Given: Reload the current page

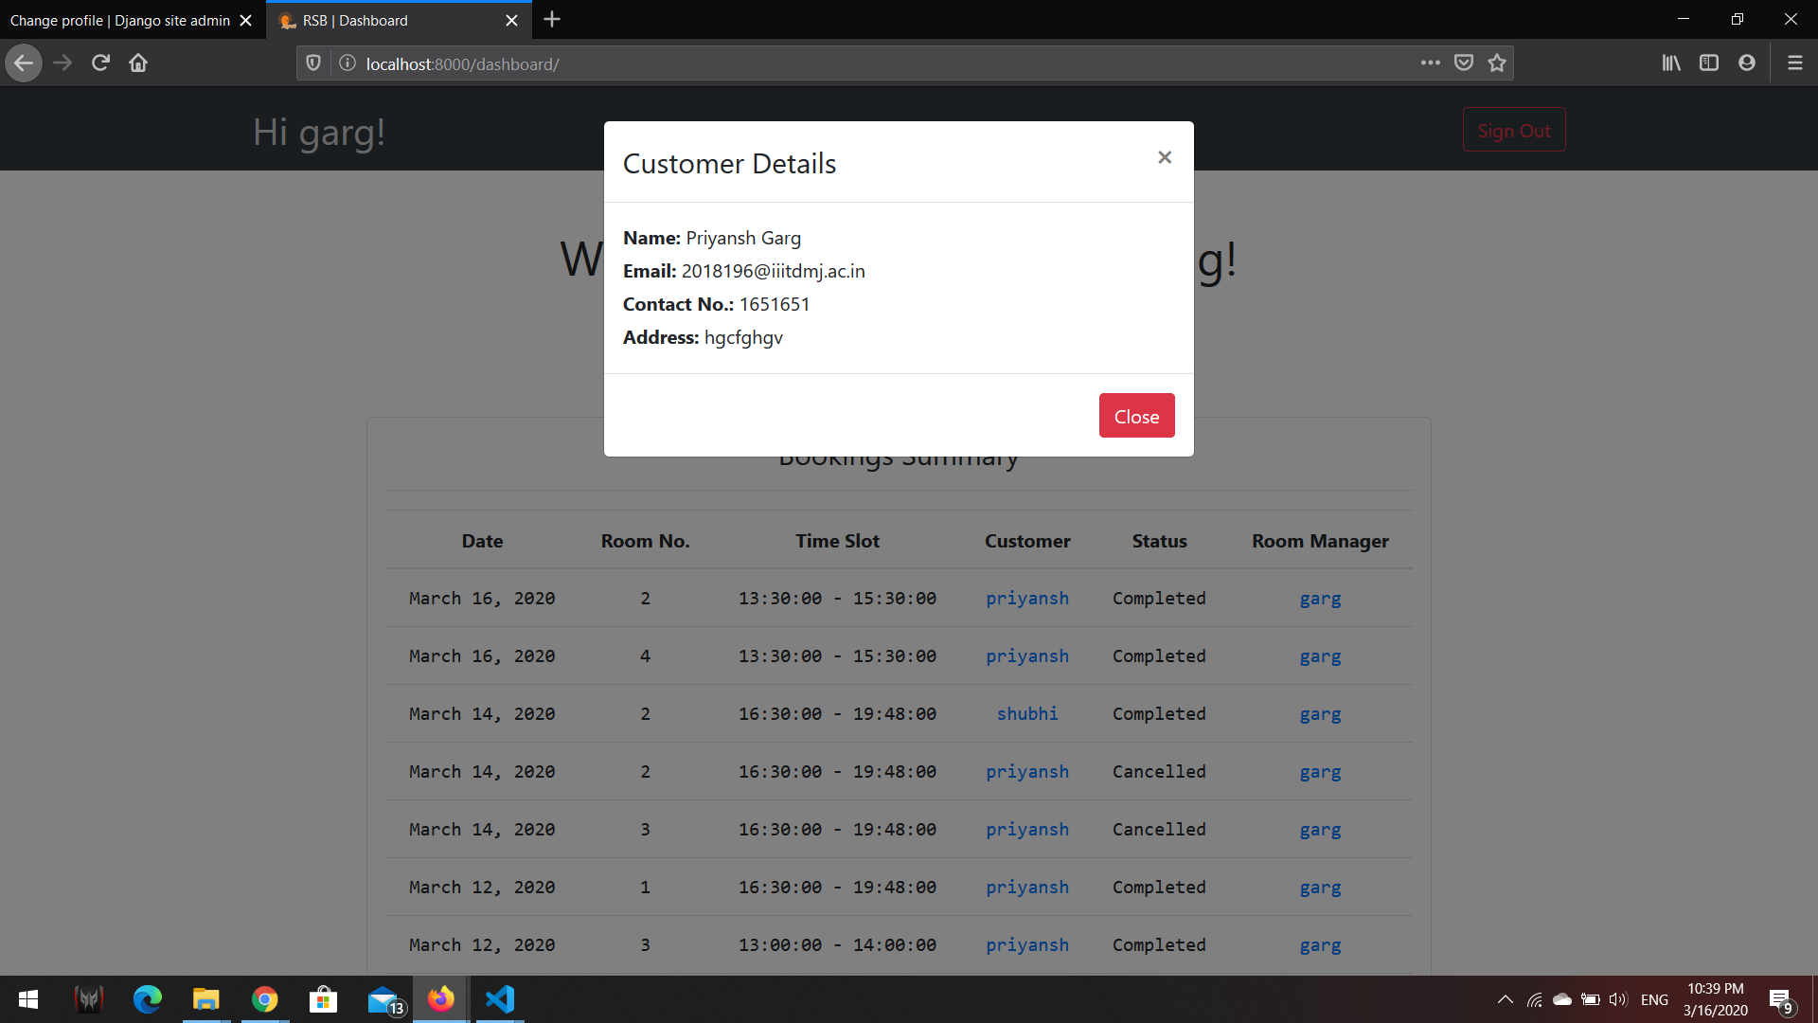Looking at the screenshot, I should pyautogui.click(x=99, y=63).
